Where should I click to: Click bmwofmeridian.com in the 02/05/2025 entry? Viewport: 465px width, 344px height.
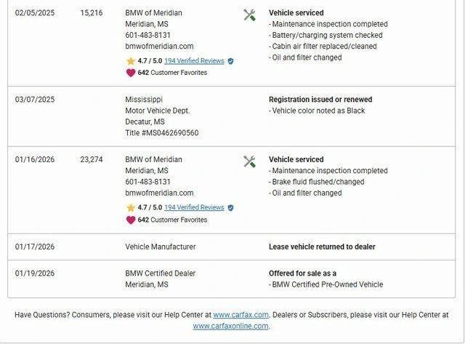point(159,46)
